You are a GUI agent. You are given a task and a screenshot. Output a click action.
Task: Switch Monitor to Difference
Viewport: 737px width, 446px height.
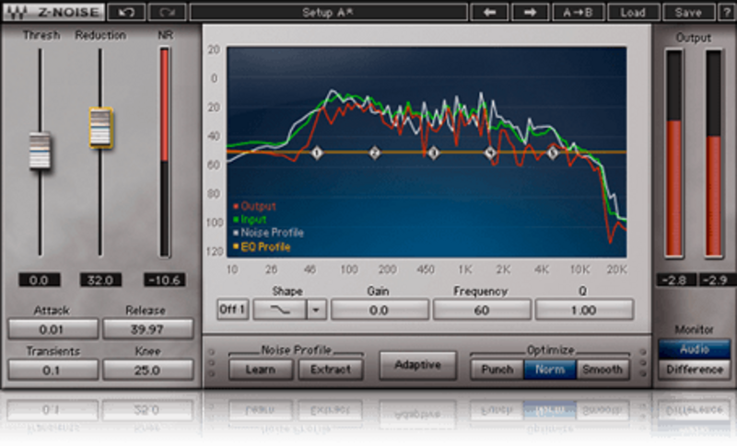(x=695, y=369)
